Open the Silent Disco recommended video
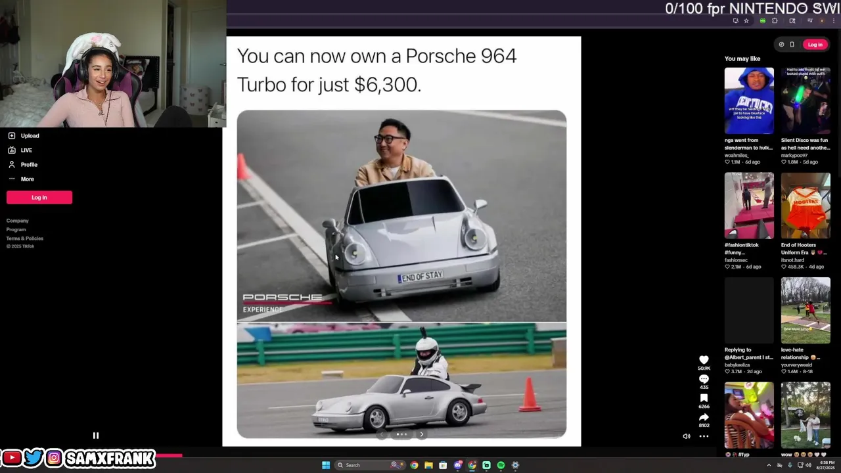Screen dimensions: 841x473 pos(806,101)
